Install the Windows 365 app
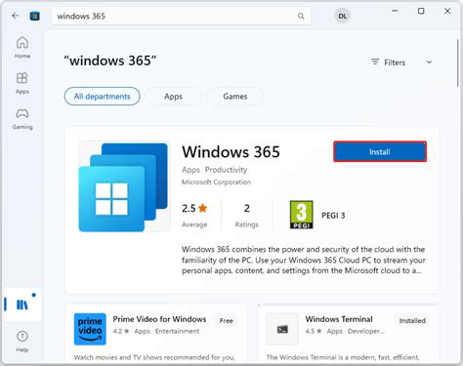Viewport: 463px width, 366px height. coord(380,151)
